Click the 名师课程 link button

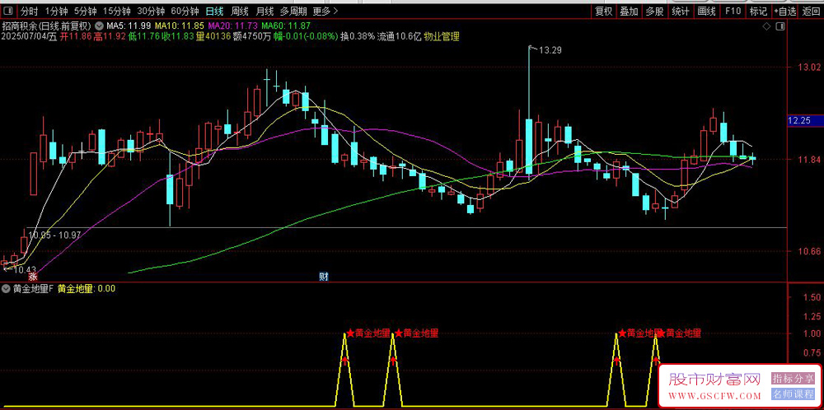tap(793, 394)
